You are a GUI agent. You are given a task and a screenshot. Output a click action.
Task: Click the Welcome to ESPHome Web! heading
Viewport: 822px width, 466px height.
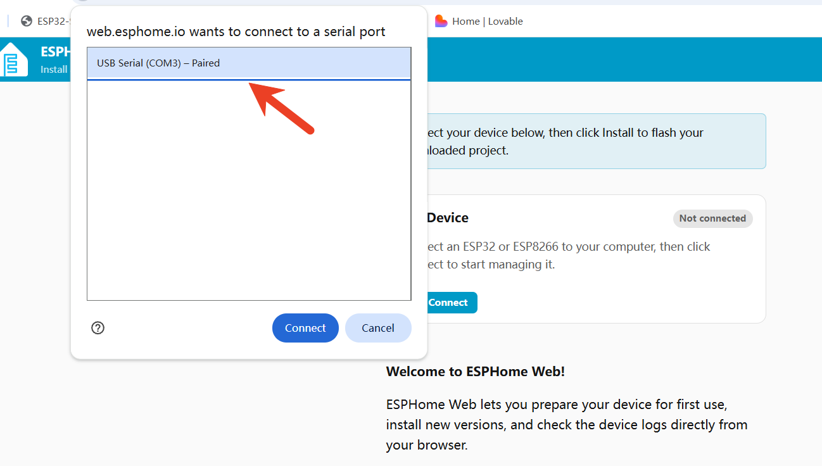point(476,372)
